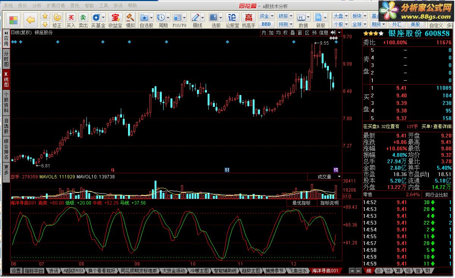The height and width of the screenshot is (278, 455).
Task: Click the up arrow toolbar icon
Action: 45,16
